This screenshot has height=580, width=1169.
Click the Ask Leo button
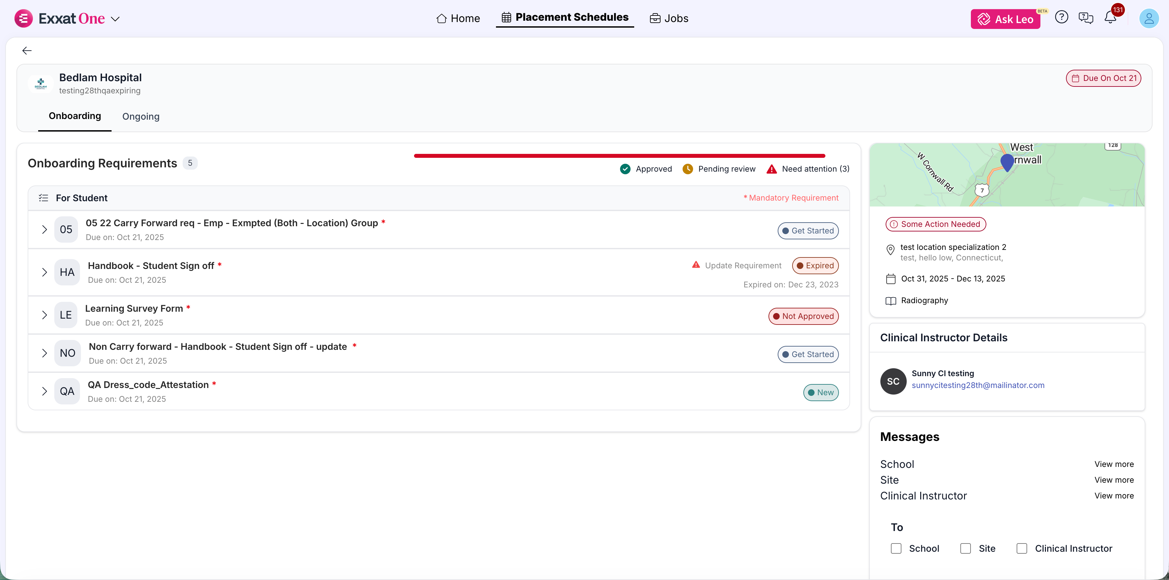(x=1005, y=19)
